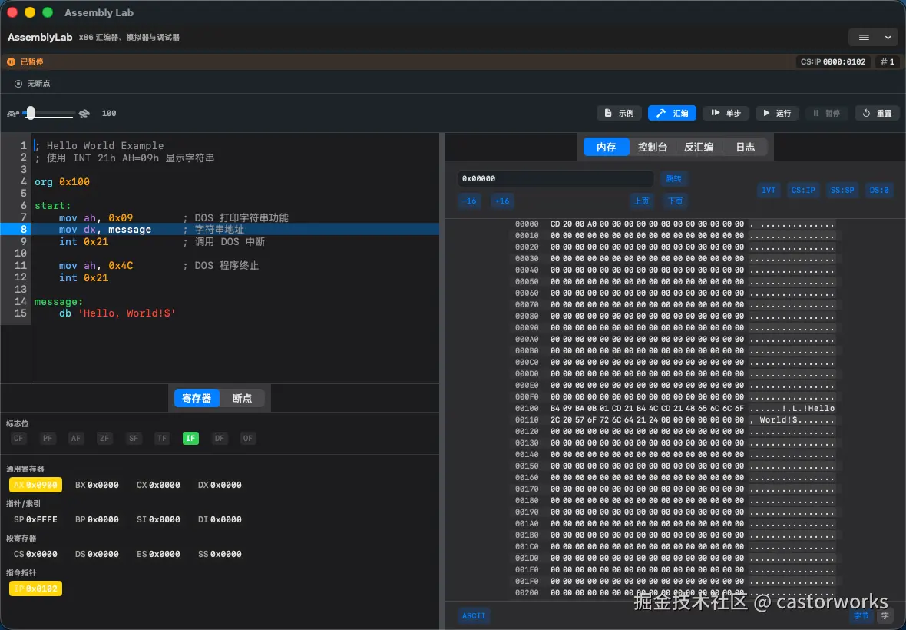Click the DX 0x0000 register value

pos(220,485)
